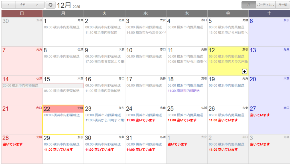Click the next month arrow button
This screenshot has width=292, height=164.
(x=37, y=5)
